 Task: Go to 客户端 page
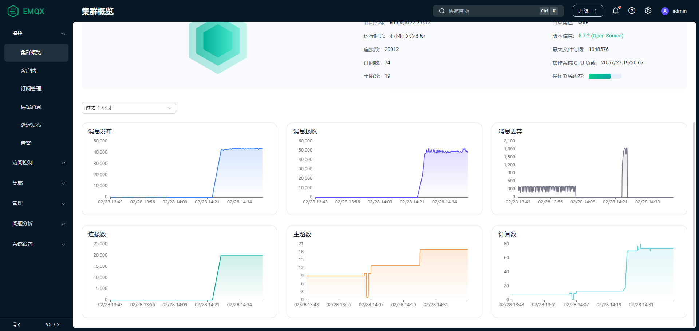point(36,71)
